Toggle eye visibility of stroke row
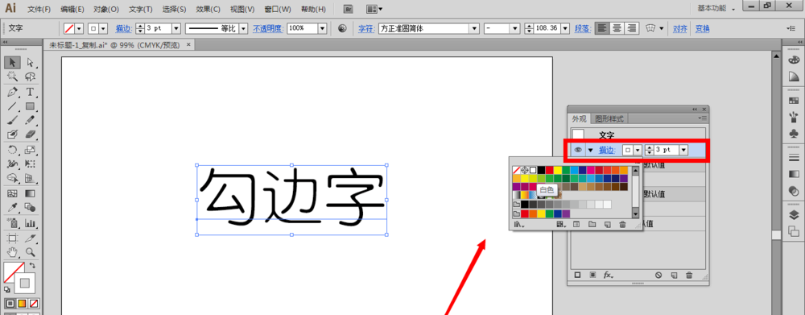 (x=578, y=150)
